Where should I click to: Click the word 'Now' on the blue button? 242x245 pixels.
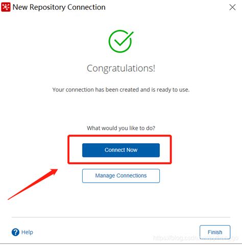click(x=132, y=150)
